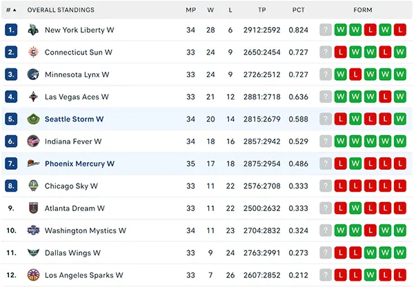Click the Indiana Fever team logo

point(33,141)
